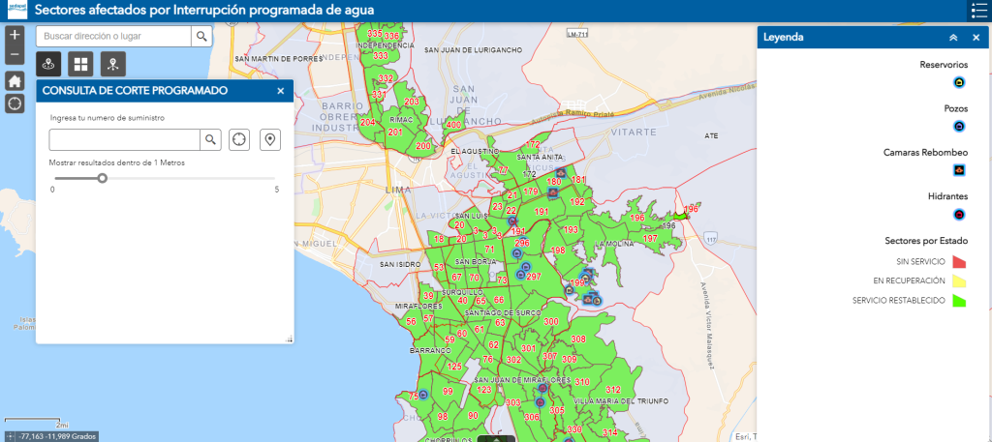This screenshot has height=442, width=992.
Task: Search the entered supply number
Action: click(x=209, y=139)
